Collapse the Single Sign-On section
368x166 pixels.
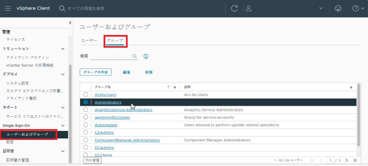coord(63,126)
